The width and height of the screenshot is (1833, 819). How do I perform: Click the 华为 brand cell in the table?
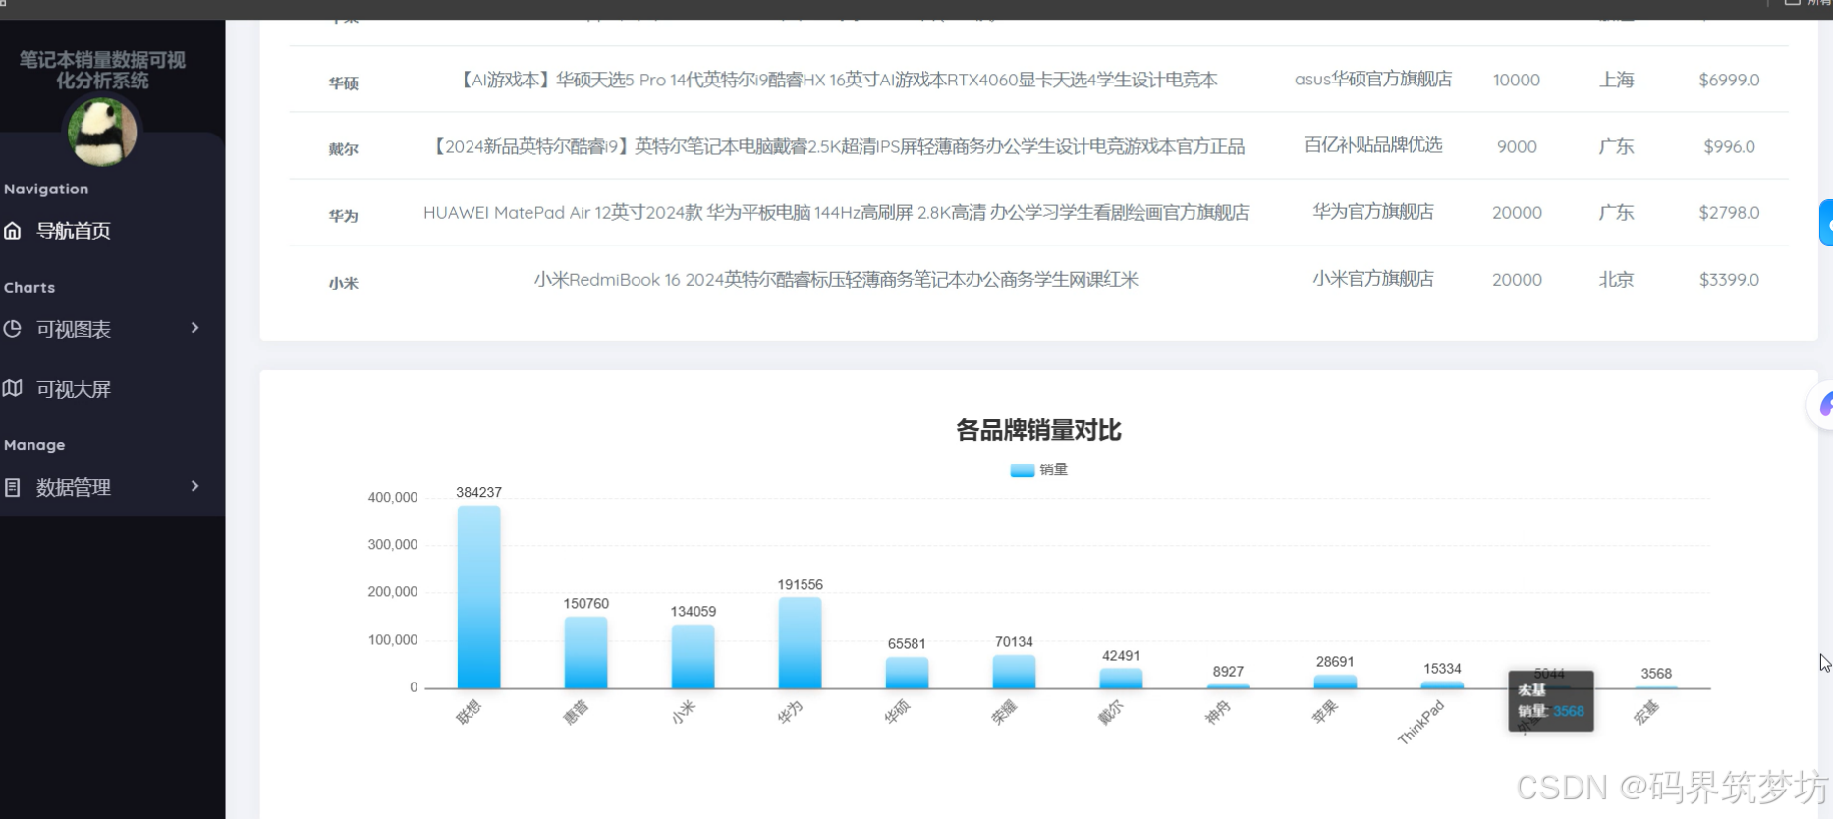click(343, 215)
